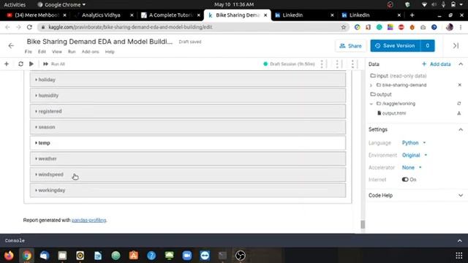This screenshot has height=263, width=468.
Task: Open the Ubuntu Software icon in the dock
Action: point(133,256)
